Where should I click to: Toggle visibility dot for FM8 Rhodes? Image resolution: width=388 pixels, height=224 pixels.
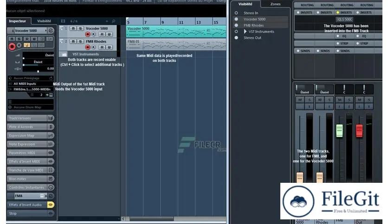click(236, 25)
